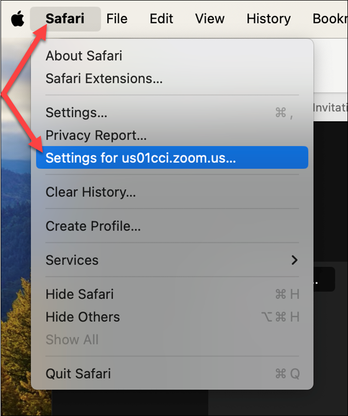Image resolution: width=348 pixels, height=416 pixels.
Task: Open the File menu
Action: (x=117, y=19)
